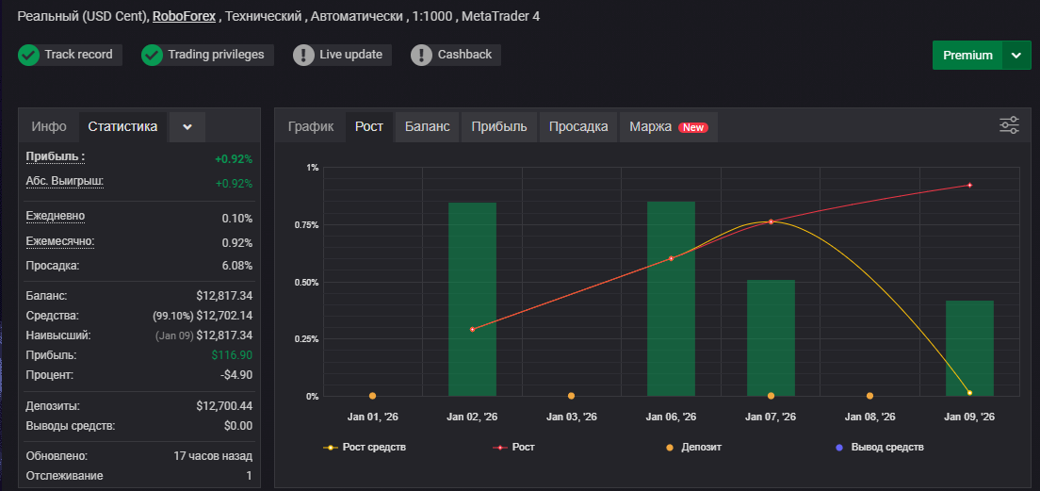Open the RoboForex broker link
This screenshot has width=1040, height=491.
point(185,17)
